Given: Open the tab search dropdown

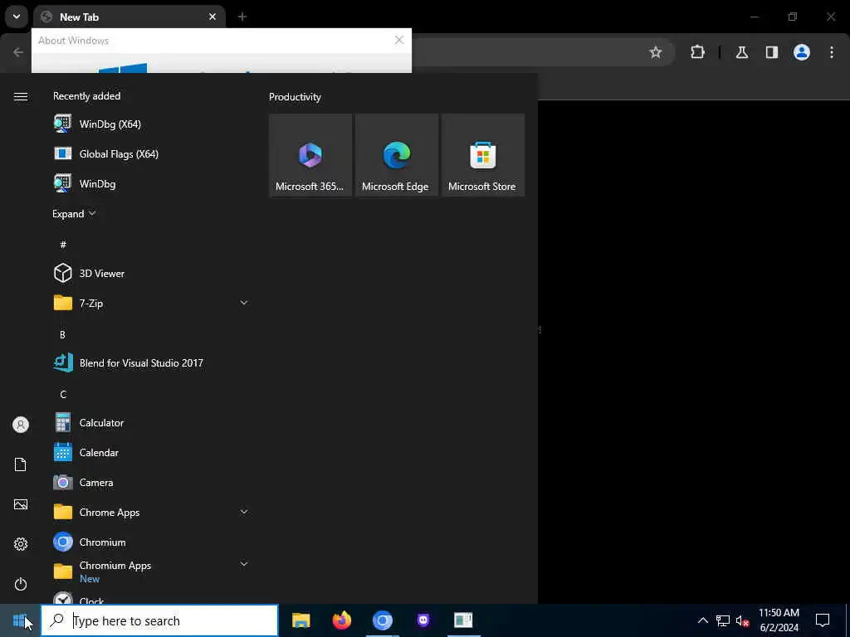Looking at the screenshot, I should click(17, 17).
